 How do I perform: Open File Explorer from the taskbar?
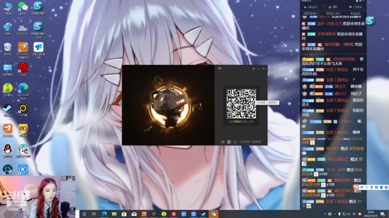tap(114, 214)
